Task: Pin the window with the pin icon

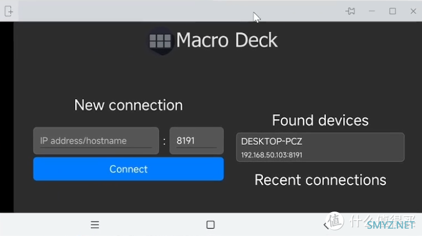Action: click(350, 11)
